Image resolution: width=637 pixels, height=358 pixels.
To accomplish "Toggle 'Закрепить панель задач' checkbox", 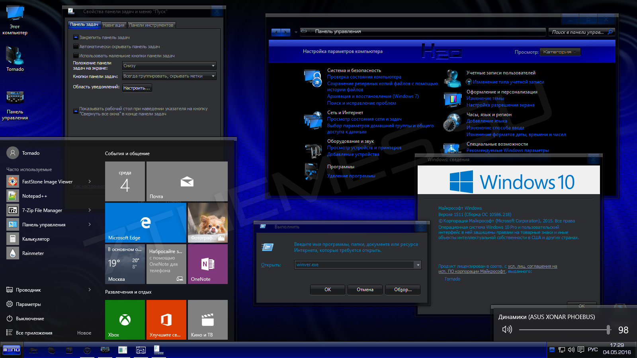I will coord(76,37).
